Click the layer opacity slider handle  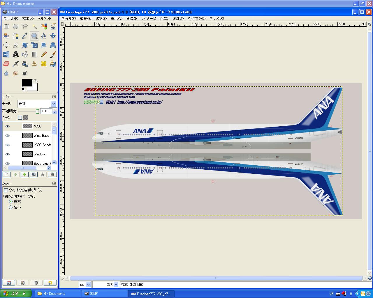click(37, 111)
